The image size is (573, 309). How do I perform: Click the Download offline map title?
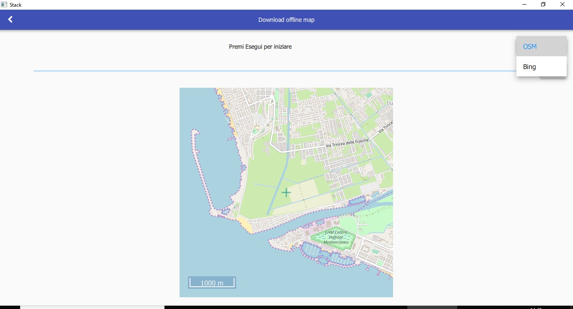coord(286,20)
